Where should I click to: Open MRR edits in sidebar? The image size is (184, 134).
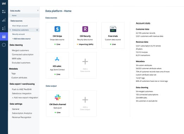[x=17, y=59]
